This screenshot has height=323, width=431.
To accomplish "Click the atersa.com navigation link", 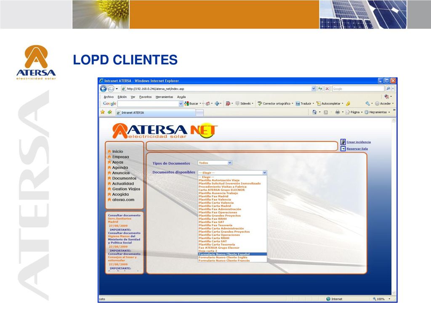I will point(123,200).
